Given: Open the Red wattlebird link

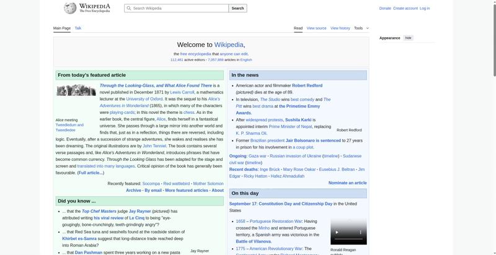Looking at the screenshot, I should coord(177,183).
